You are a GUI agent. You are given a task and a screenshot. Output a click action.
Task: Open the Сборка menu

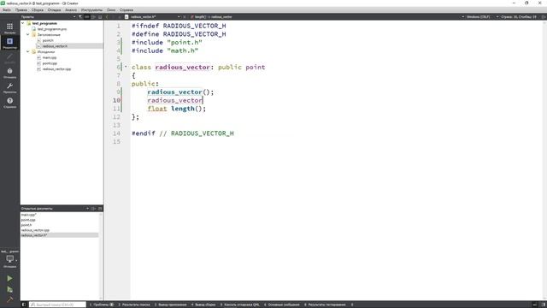pyautogui.click(x=38, y=10)
